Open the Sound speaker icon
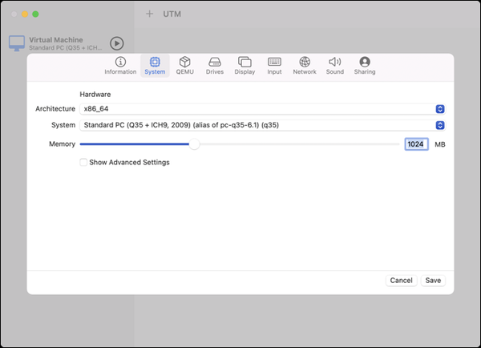Screen dimensions: 481x348 point(335,62)
